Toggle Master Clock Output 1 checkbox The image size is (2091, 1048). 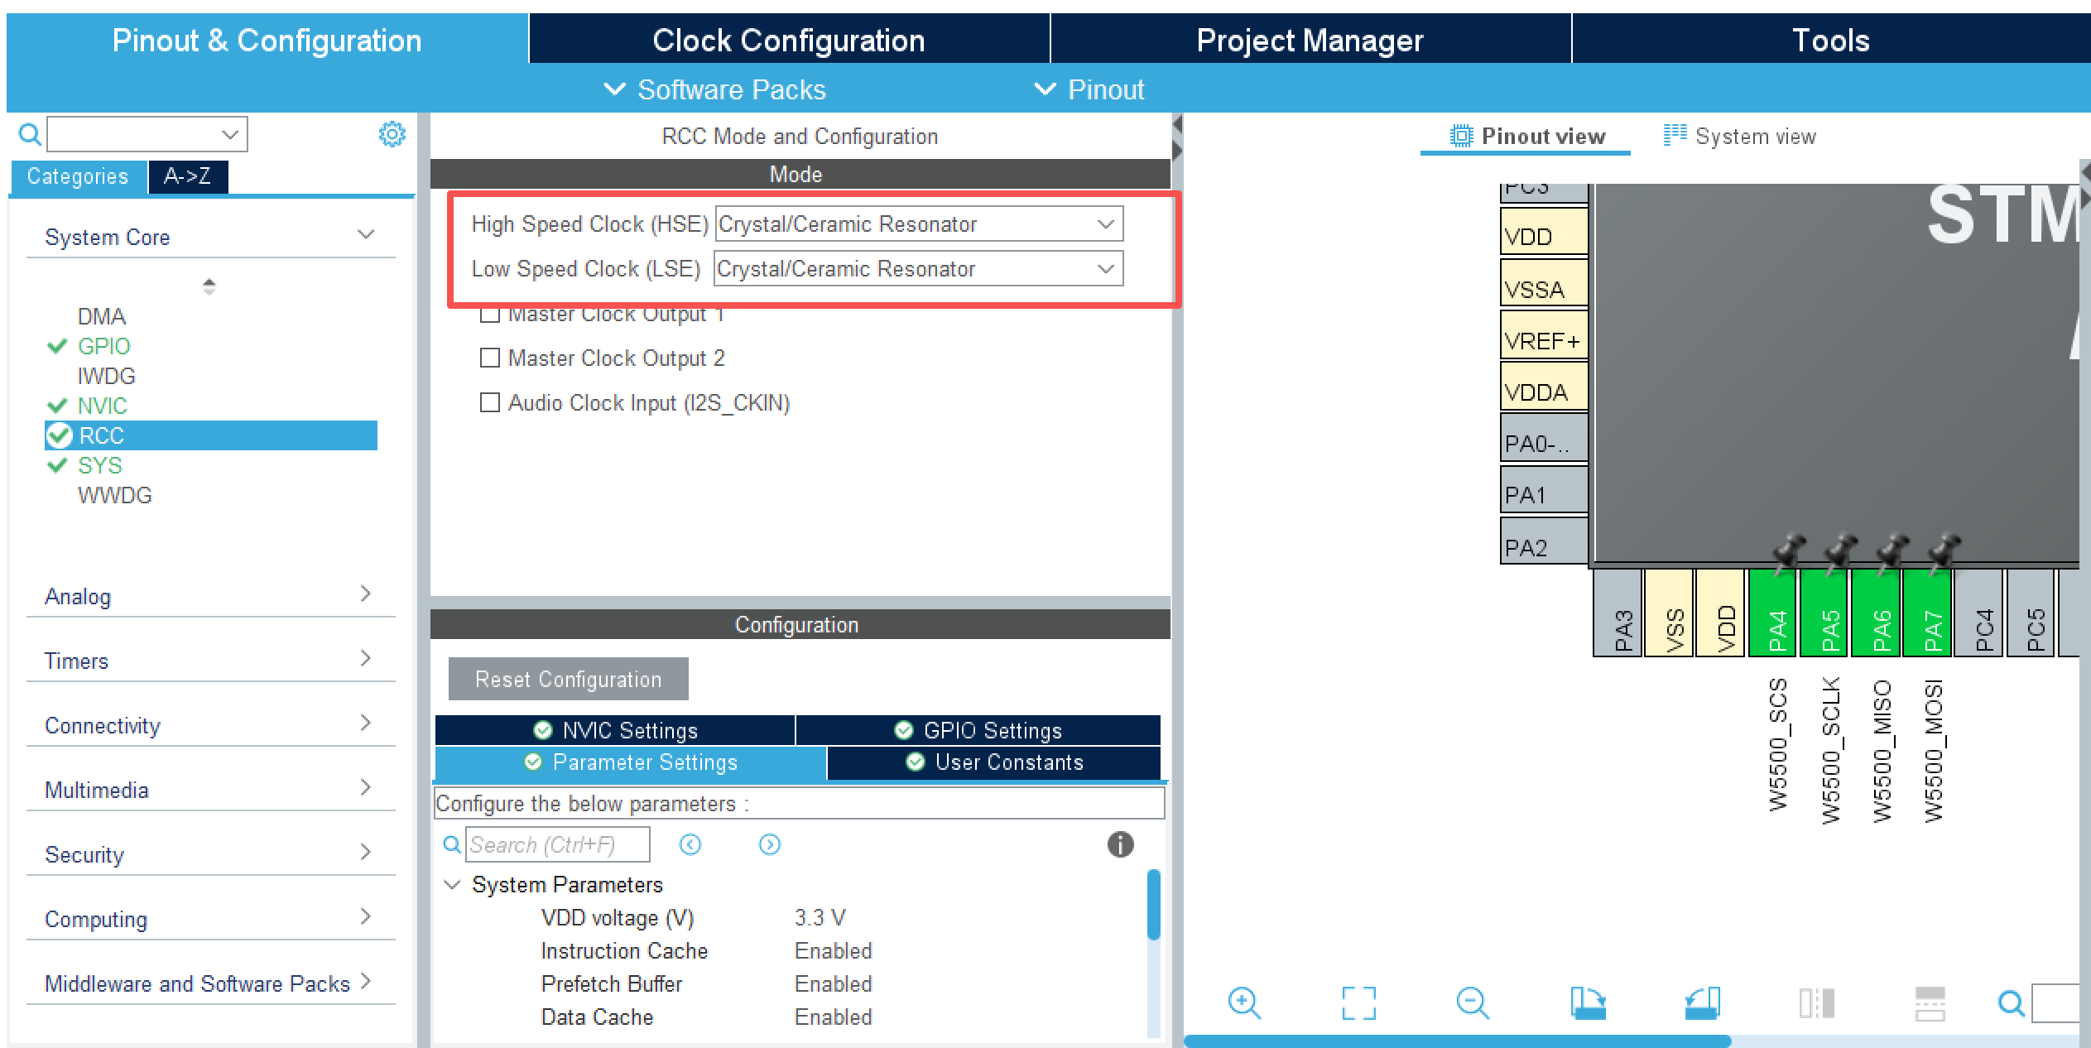point(490,315)
